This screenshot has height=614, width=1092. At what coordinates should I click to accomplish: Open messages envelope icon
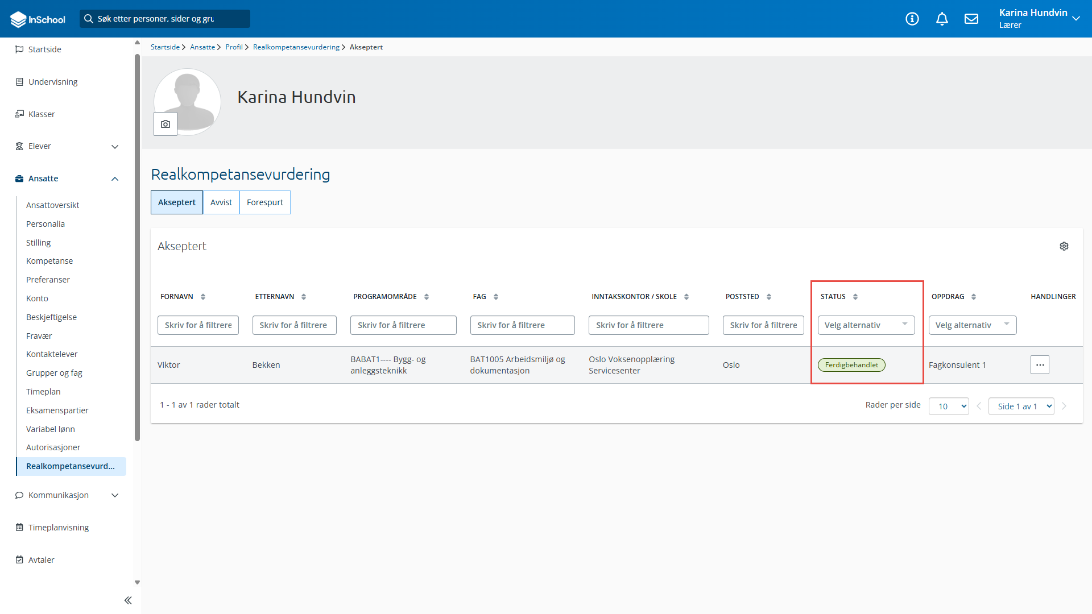[971, 19]
